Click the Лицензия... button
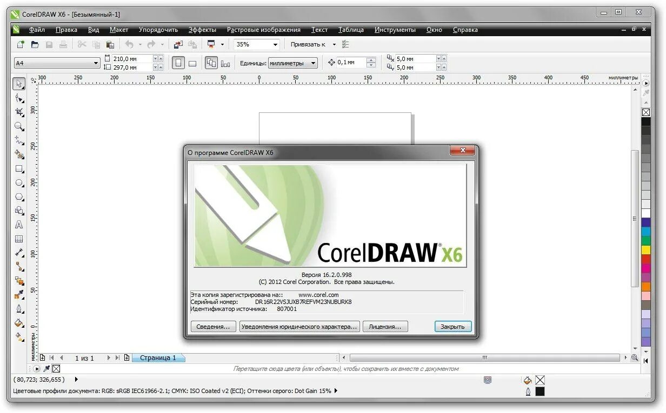 (x=385, y=327)
